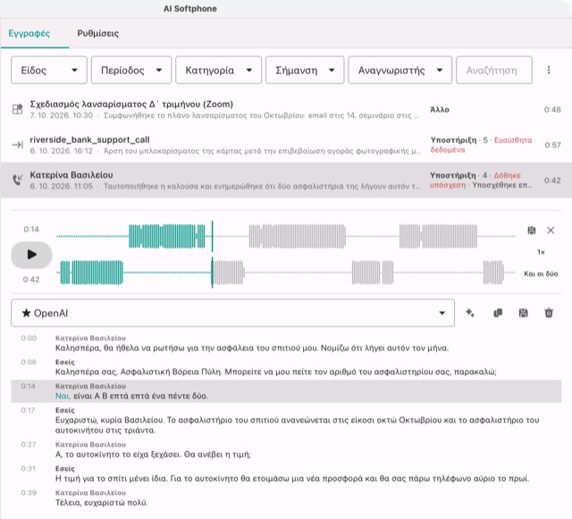
Task: Jump to the 0:17 transcript timestamp
Action: tap(28, 410)
